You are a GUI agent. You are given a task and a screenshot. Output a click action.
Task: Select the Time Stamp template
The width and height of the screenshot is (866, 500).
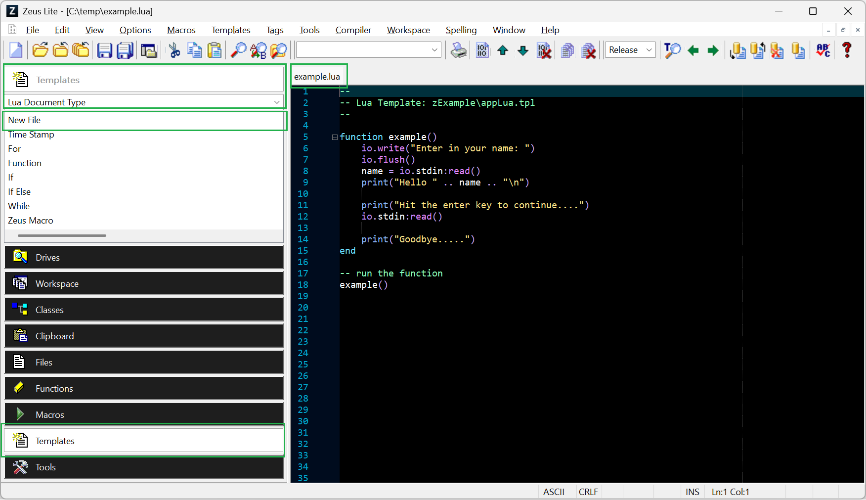tap(144, 135)
